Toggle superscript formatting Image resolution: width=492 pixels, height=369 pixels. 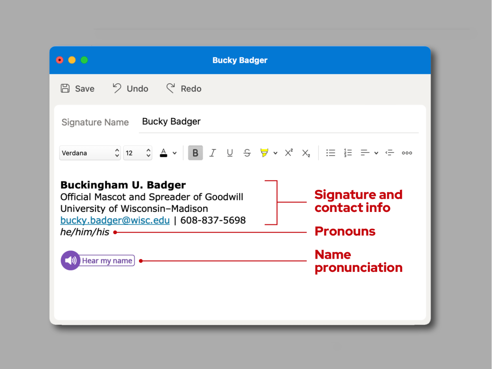288,153
